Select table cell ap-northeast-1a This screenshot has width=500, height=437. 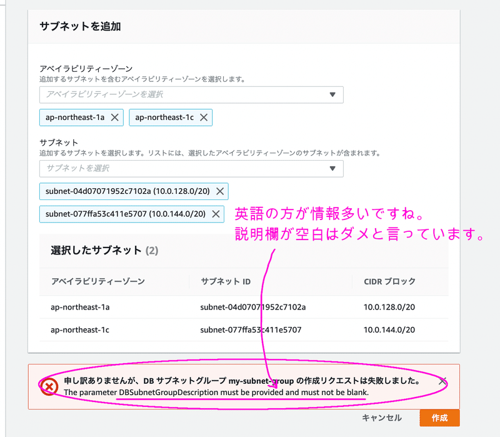pos(80,307)
